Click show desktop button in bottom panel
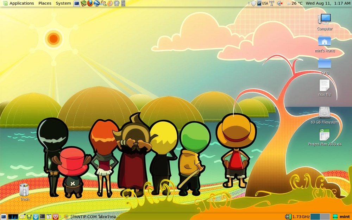 [x=4, y=216]
